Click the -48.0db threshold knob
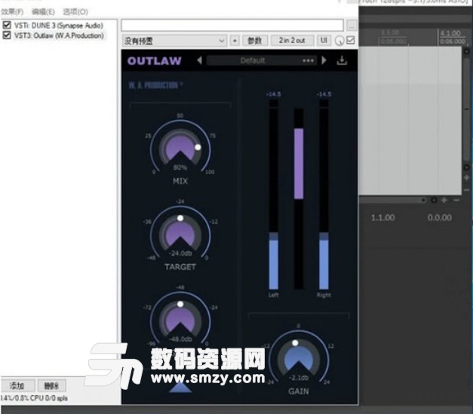 click(x=180, y=320)
